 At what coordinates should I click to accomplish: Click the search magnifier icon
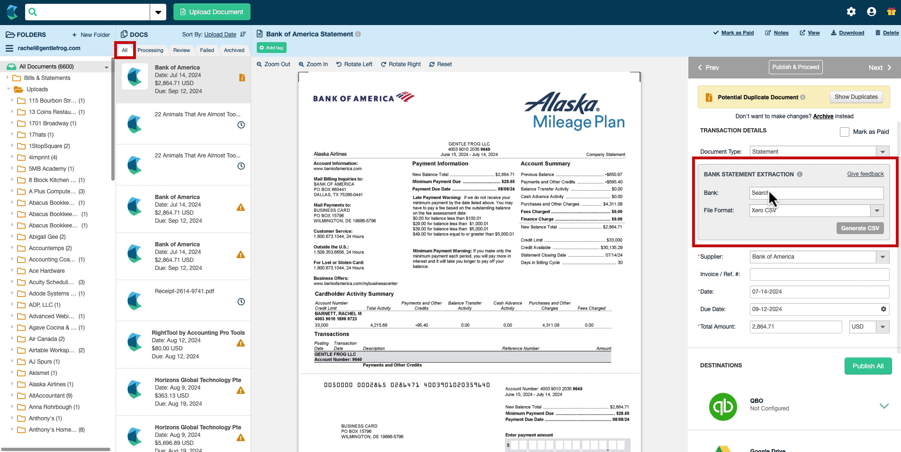pos(33,12)
